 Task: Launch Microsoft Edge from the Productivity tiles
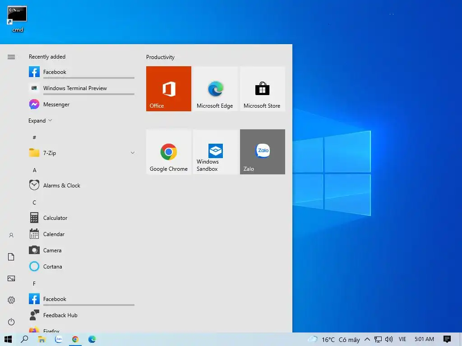[215, 89]
